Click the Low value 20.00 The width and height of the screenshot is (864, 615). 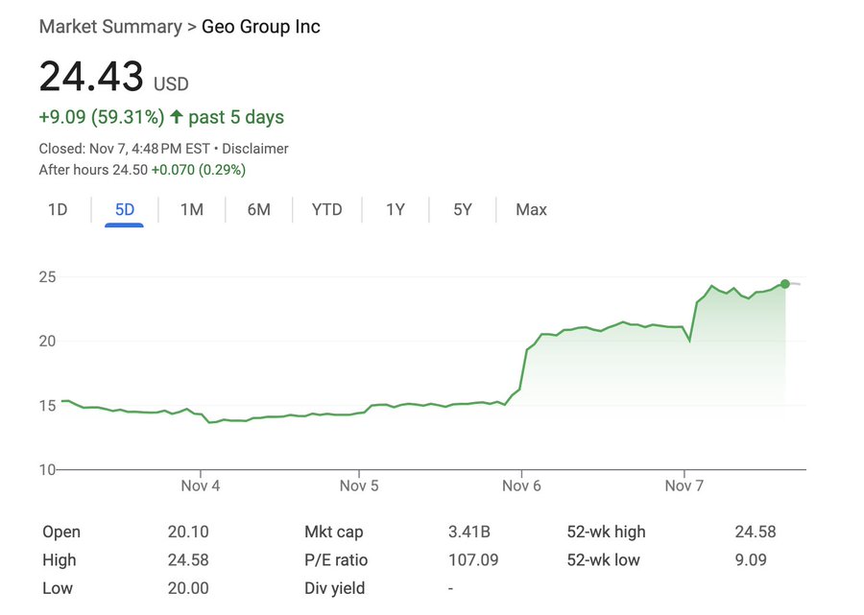pyautogui.click(x=188, y=588)
